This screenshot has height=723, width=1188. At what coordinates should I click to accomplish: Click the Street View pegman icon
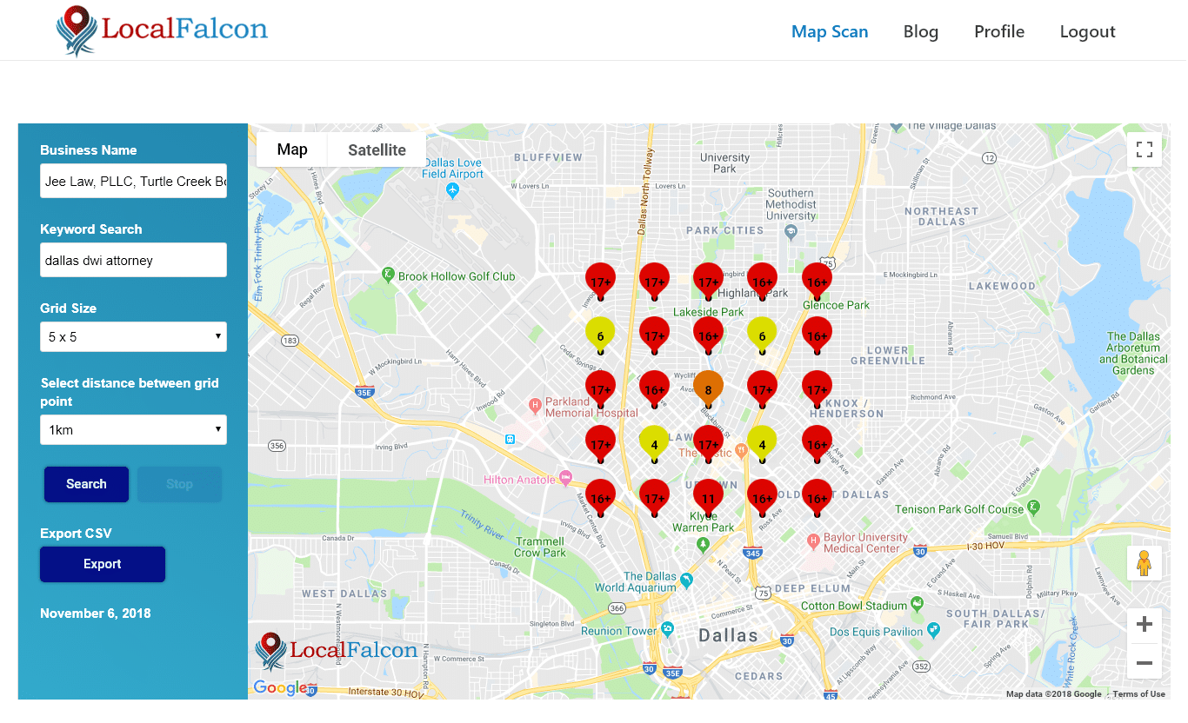[1145, 563]
